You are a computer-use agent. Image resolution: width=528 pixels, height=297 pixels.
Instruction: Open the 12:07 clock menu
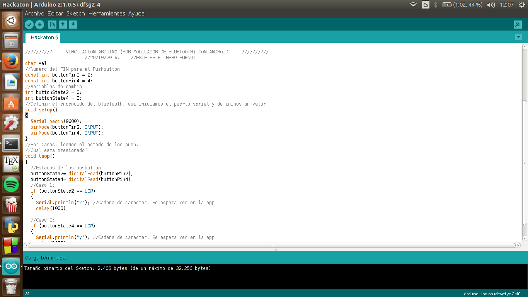click(x=507, y=5)
